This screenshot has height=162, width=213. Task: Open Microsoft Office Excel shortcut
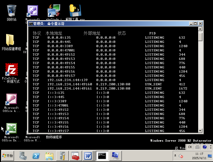(12, 129)
